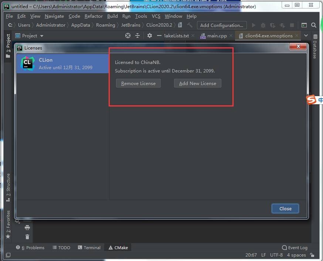Screen dimensions: 323x261
Task: Click the Sogou input method icon
Action: (311, 100)
